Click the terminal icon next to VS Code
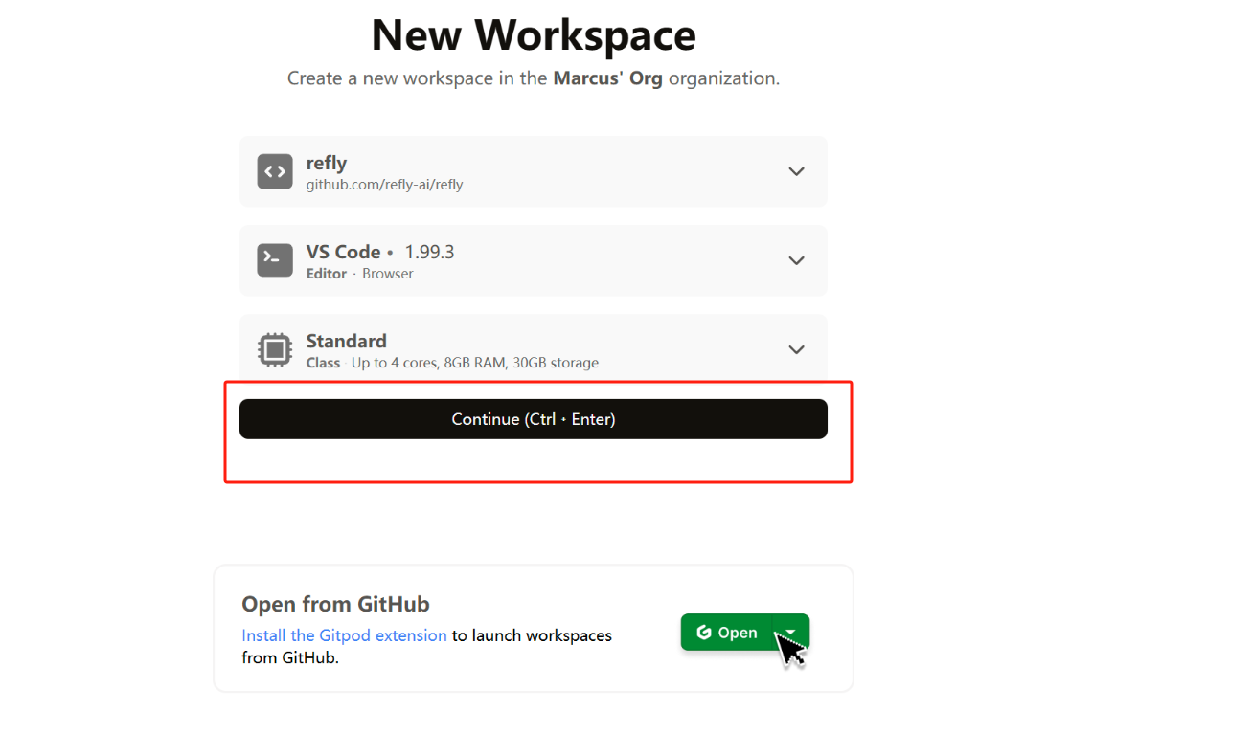The image size is (1252, 734). point(275,260)
